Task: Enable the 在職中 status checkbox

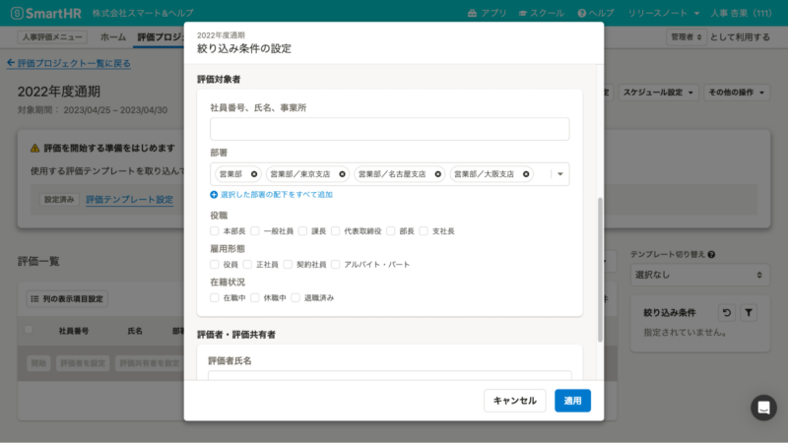Action: coord(216,297)
